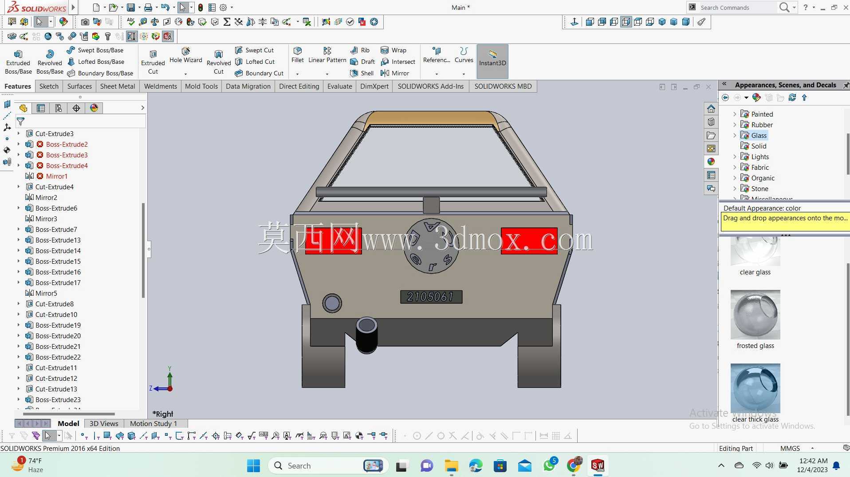Click the Windows Start button
This screenshot has height=477, width=850.
(x=253, y=465)
